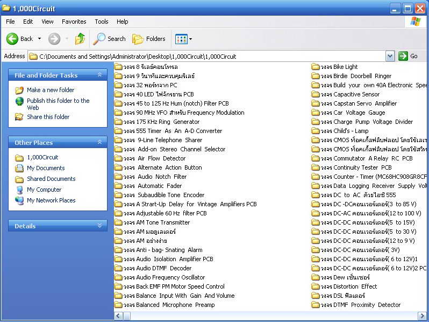The width and height of the screenshot is (429, 322).
Task: Select Automatic Fader folder name
Action: (x=152, y=186)
